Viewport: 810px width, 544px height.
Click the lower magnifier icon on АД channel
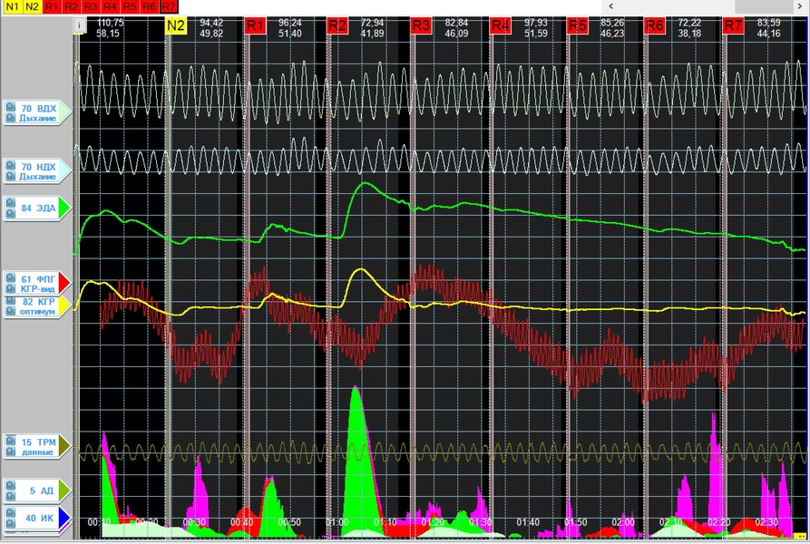(10, 495)
